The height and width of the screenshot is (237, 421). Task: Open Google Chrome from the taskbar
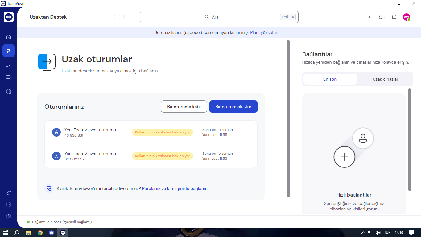40,233
